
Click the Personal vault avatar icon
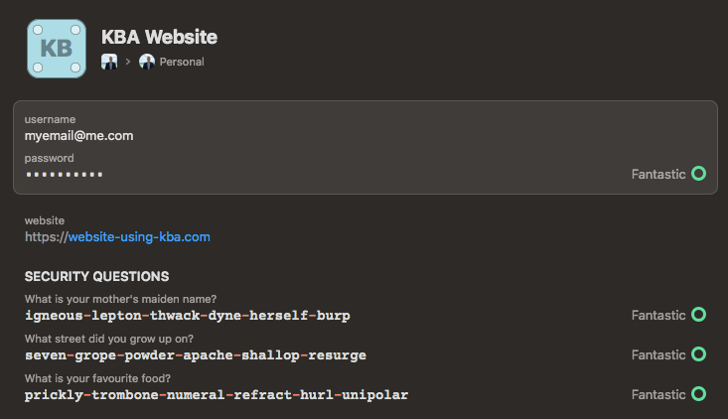coord(147,62)
